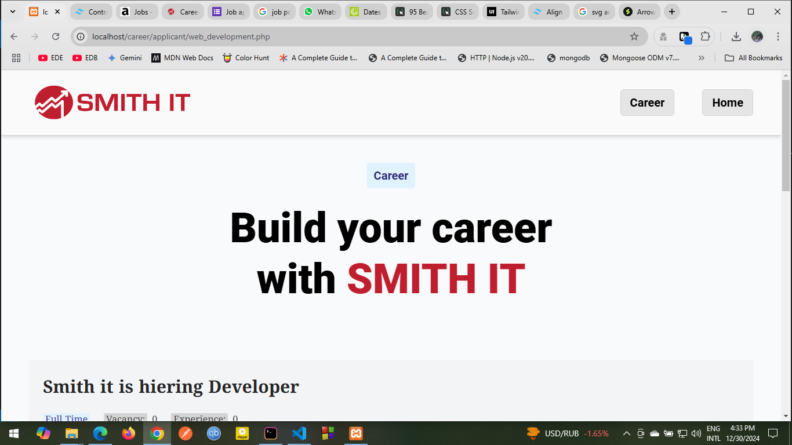Screen dimensions: 792x445
Task: Open MDN Web Docs bookmark
Action: point(182,58)
